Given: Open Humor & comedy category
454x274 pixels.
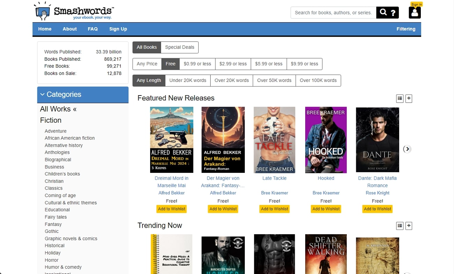Looking at the screenshot, I should coord(63,267).
